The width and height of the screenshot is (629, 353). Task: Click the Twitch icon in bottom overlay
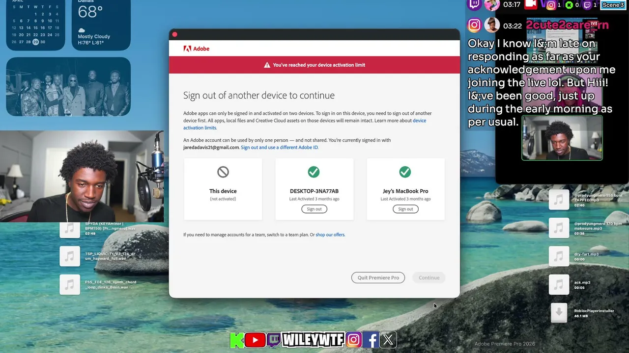(274, 340)
